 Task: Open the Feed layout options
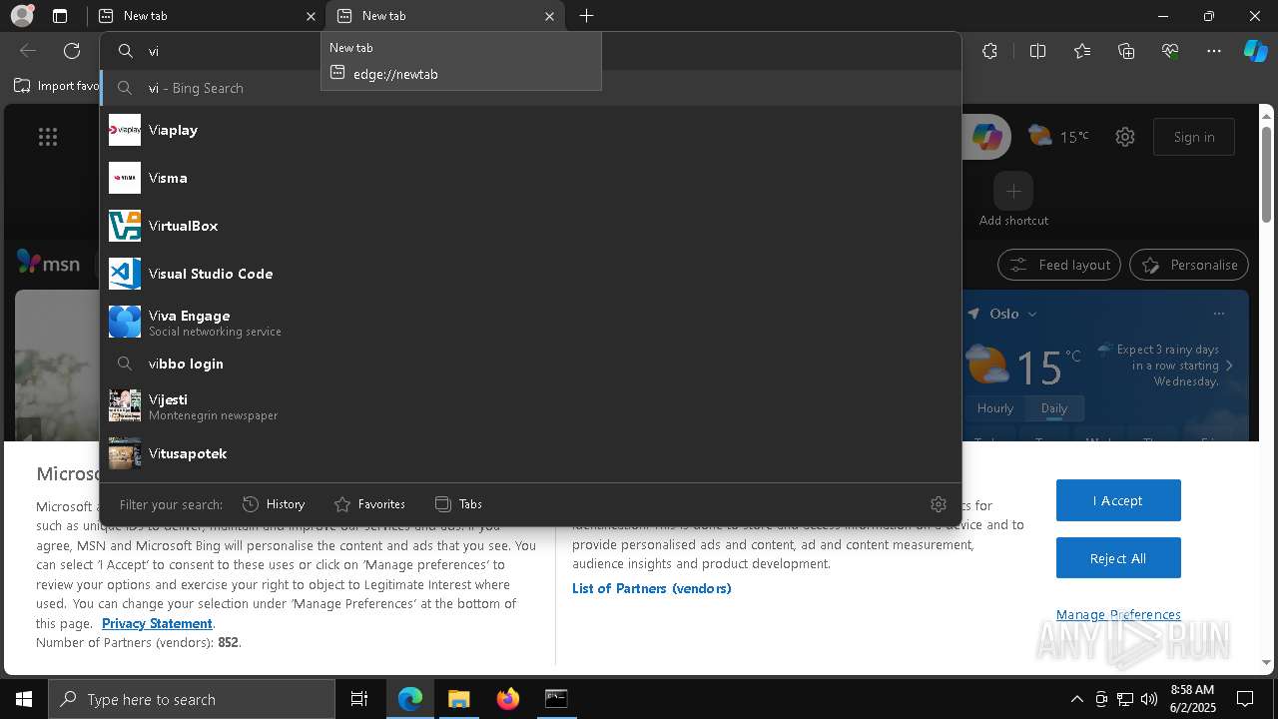tap(1059, 265)
